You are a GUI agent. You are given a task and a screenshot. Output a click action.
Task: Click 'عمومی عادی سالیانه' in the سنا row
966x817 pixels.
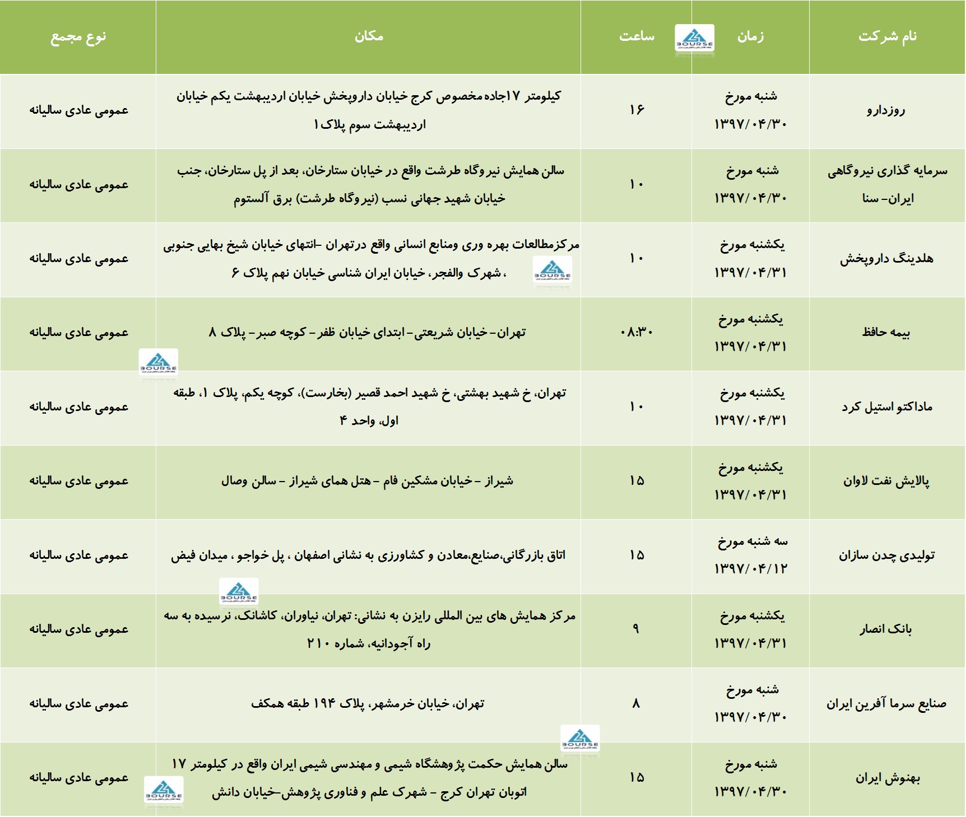pos(79,185)
